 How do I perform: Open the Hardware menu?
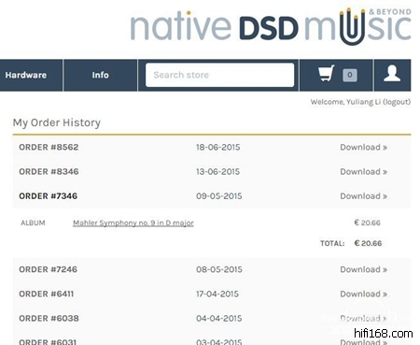pos(26,75)
